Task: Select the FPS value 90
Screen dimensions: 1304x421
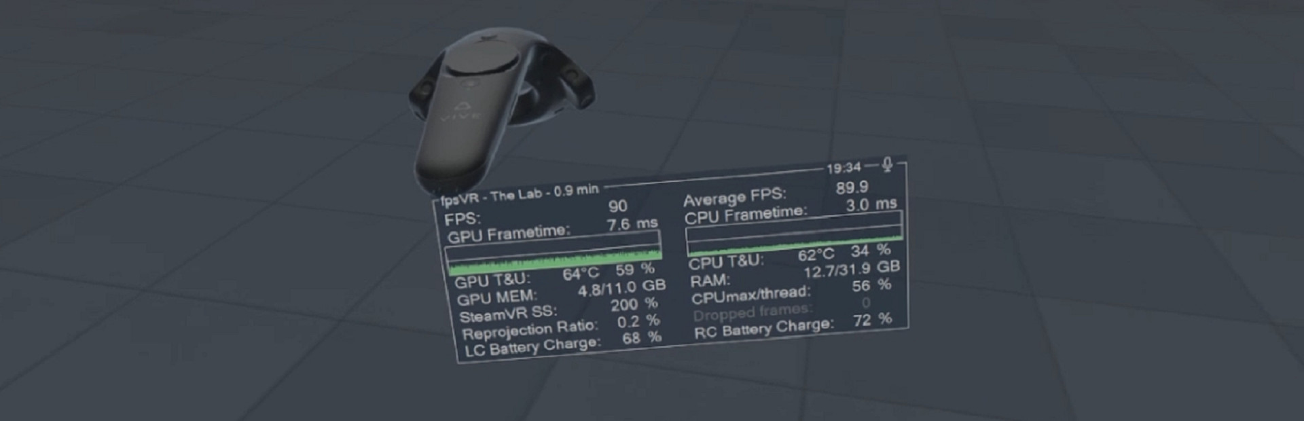Action: (617, 206)
